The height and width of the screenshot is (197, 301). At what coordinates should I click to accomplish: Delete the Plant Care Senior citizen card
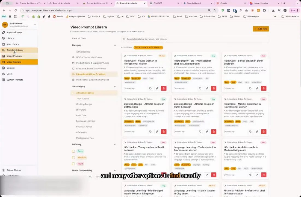(264, 88)
